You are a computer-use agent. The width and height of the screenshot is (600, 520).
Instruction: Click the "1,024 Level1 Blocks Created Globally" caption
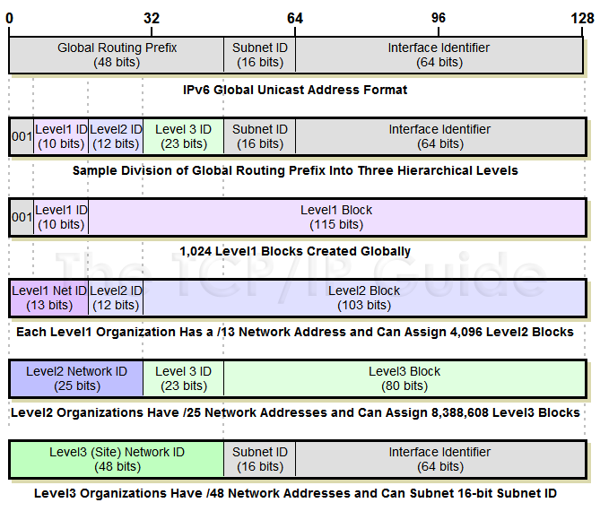(295, 251)
